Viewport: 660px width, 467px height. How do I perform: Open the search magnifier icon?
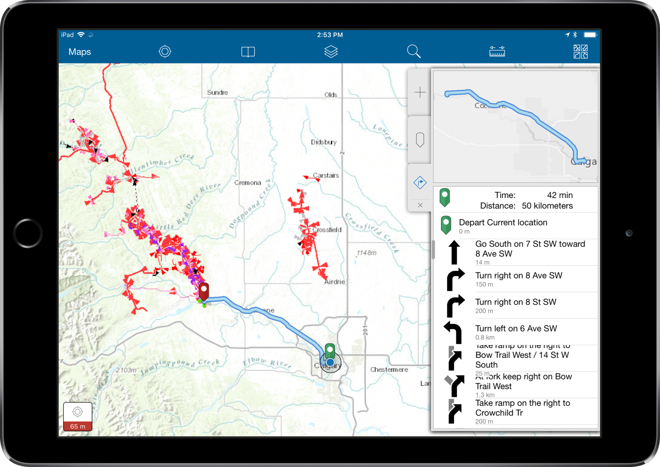point(414,51)
